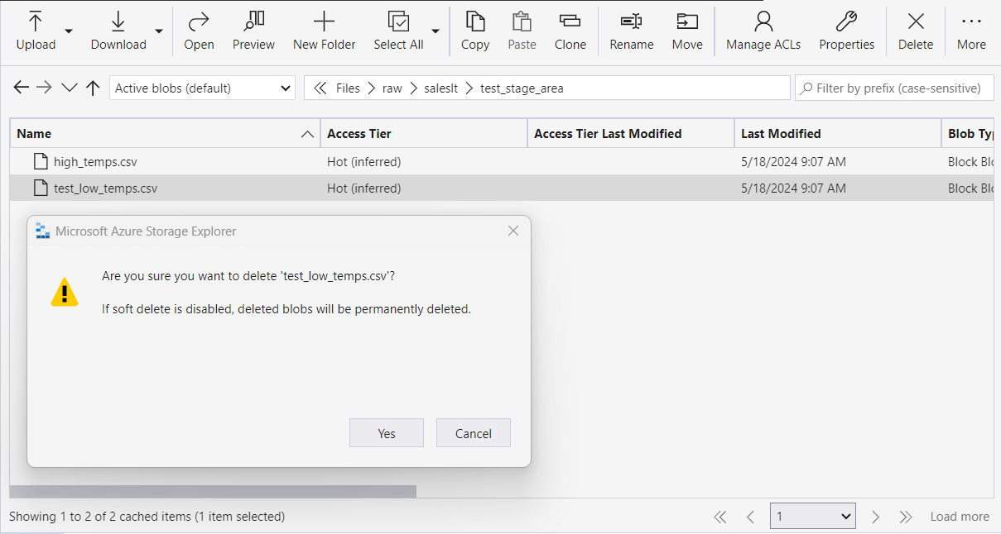Select the test_low_temps.csv file row
Screen dimensions: 1001x534
click(502, 188)
